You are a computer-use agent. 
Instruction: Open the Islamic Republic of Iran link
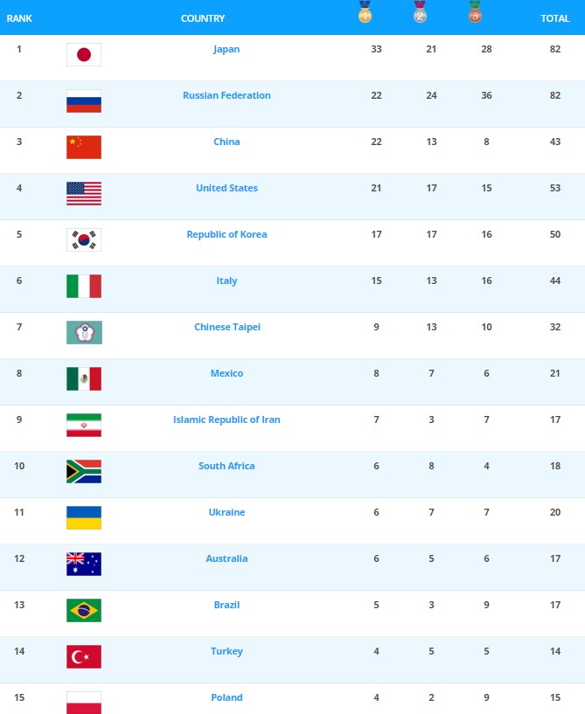pyautogui.click(x=226, y=419)
